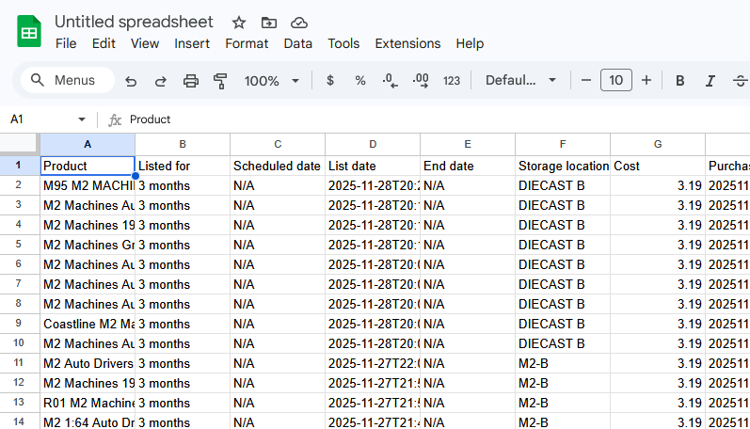This screenshot has width=750, height=429.
Task: Format as currency with dollar sign
Action: (330, 80)
